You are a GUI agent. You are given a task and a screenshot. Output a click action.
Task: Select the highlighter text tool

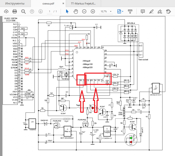coord(151,11)
